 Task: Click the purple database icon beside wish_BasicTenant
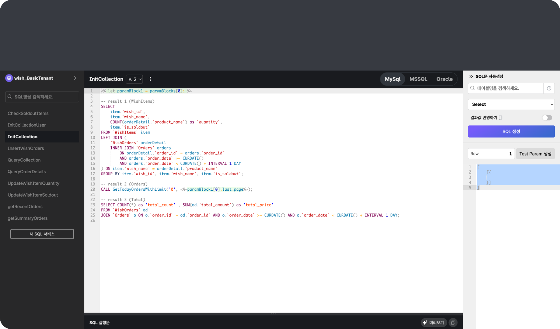pos(9,78)
